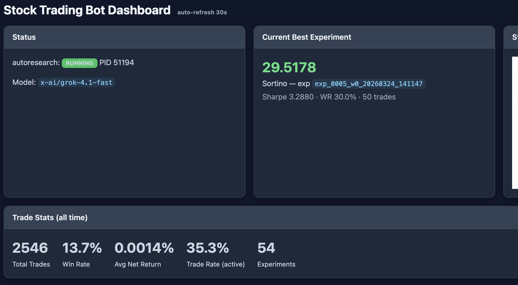The height and width of the screenshot is (285, 518).
Task: Click the Sharpe 3.2880 summary line
Action: click(329, 97)
